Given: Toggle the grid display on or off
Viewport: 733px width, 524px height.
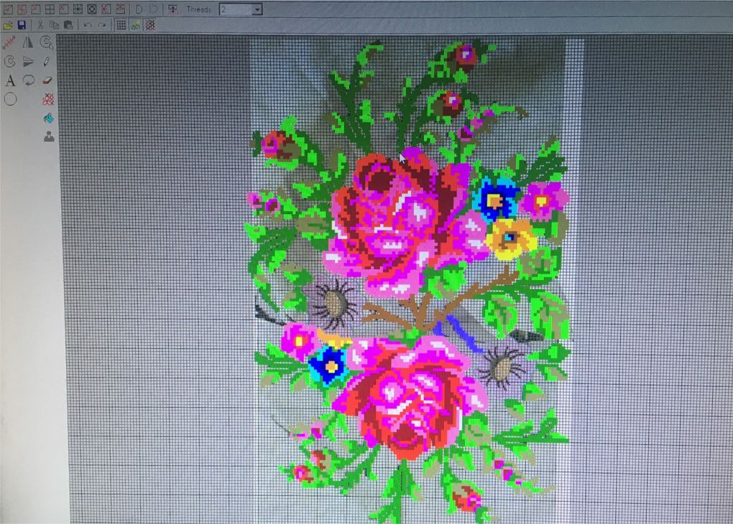Looking at the screenshot, I should pos(121,24).
